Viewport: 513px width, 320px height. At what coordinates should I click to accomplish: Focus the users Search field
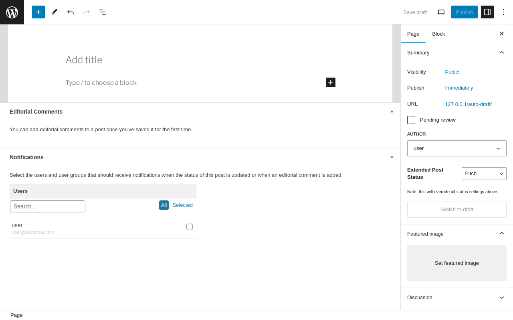tap(48, 206)
